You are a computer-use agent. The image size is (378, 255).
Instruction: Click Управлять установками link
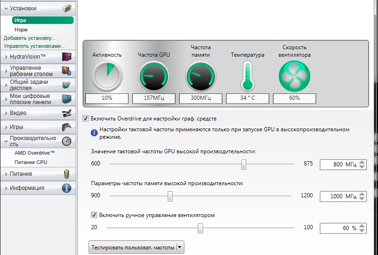(34, 46)
